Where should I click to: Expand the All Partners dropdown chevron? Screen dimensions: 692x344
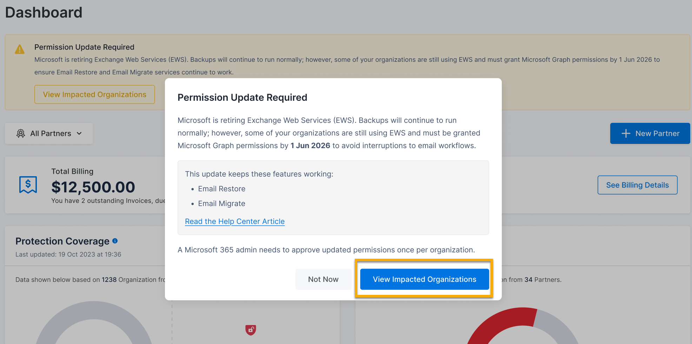[79, 133]
